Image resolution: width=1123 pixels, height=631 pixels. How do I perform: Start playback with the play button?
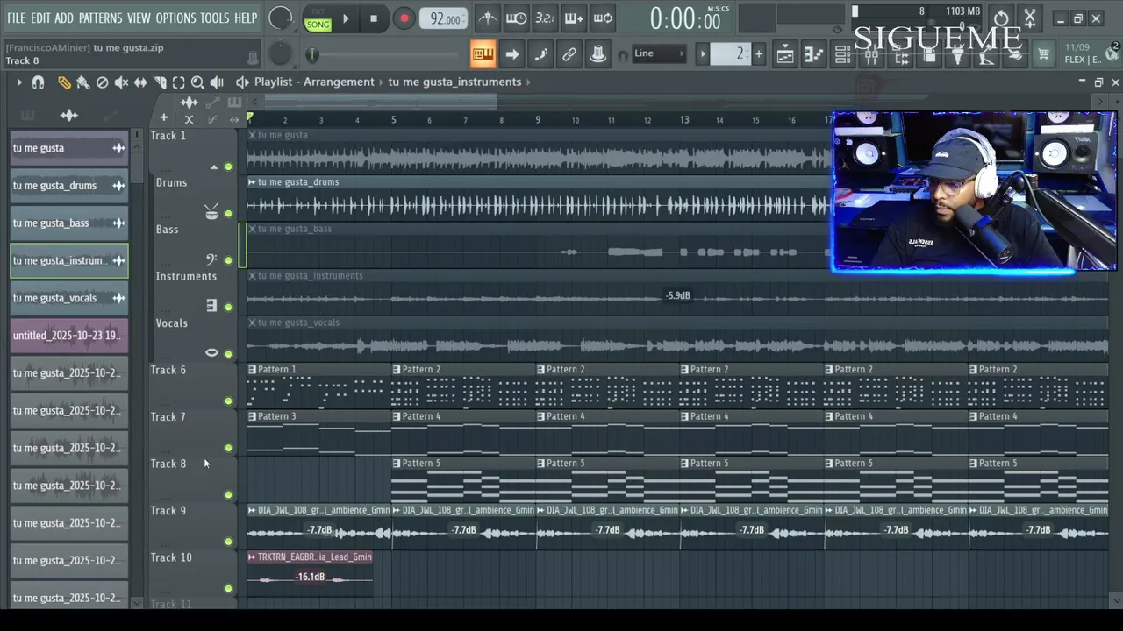(x=346, y=18)
